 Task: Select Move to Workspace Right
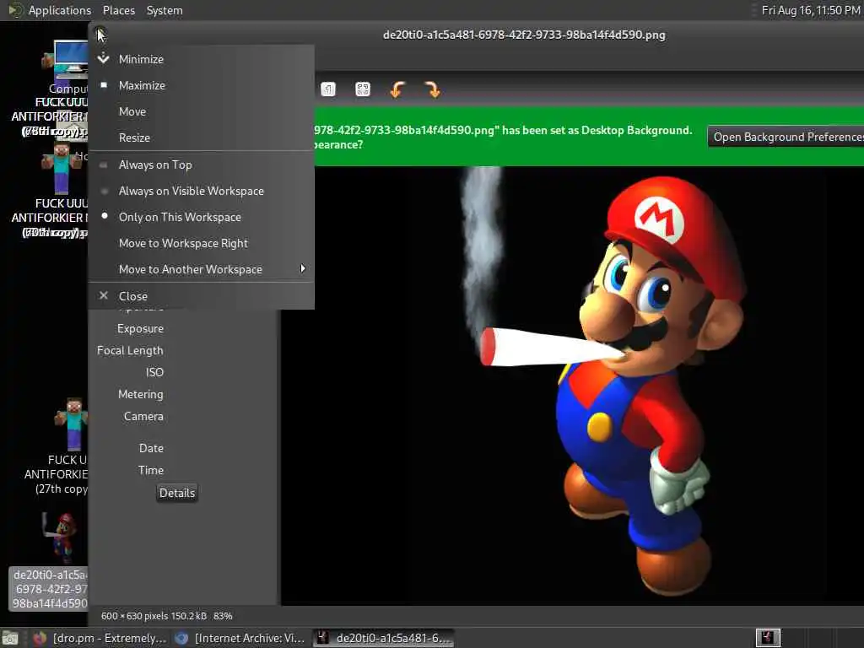click(201, 243)
